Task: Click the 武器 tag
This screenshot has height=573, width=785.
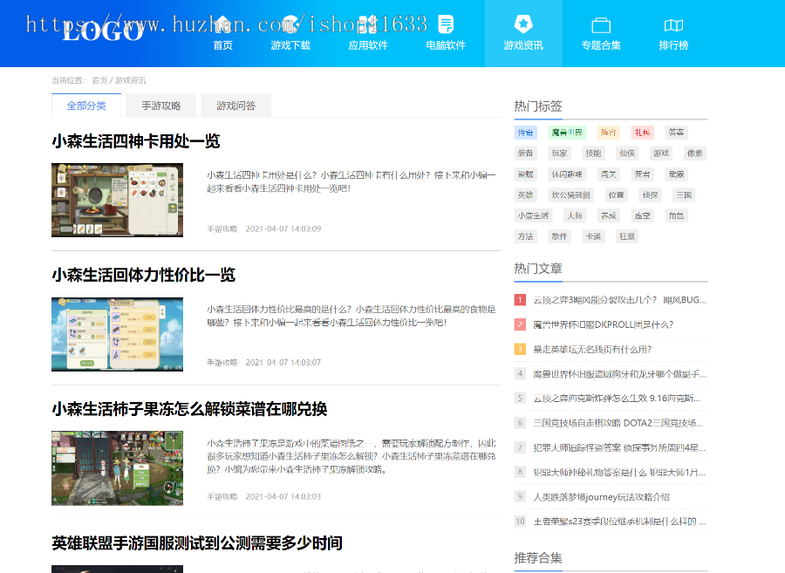Action: 676,174
